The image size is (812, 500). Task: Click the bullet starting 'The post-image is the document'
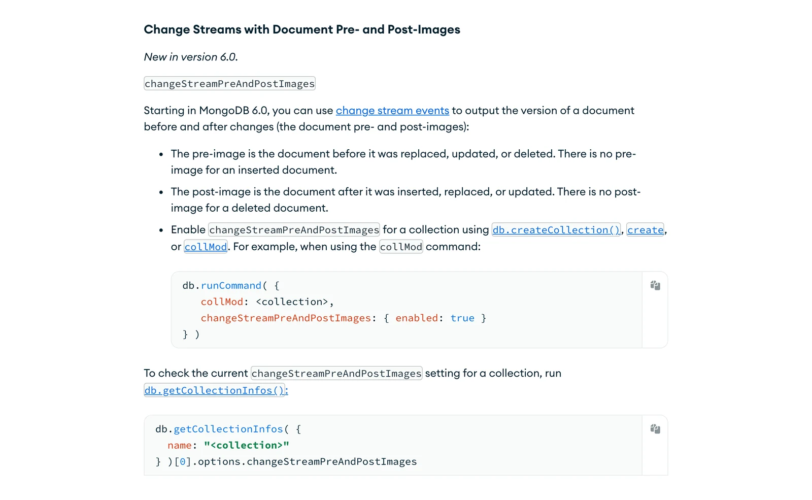click(x=406, y=200)
